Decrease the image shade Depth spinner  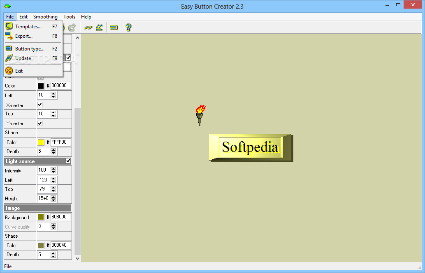[x=53, y=257]
